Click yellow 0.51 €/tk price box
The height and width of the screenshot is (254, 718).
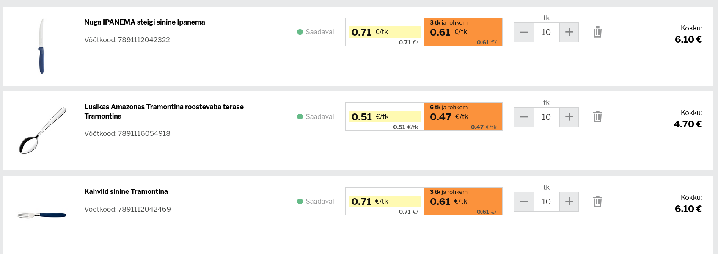tap(385, 116)
